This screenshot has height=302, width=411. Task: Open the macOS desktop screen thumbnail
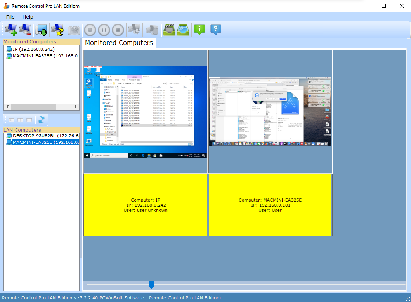(270, 112)
